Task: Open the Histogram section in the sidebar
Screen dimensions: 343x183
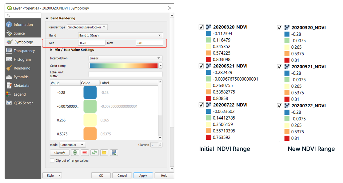Action: (22, 59)
